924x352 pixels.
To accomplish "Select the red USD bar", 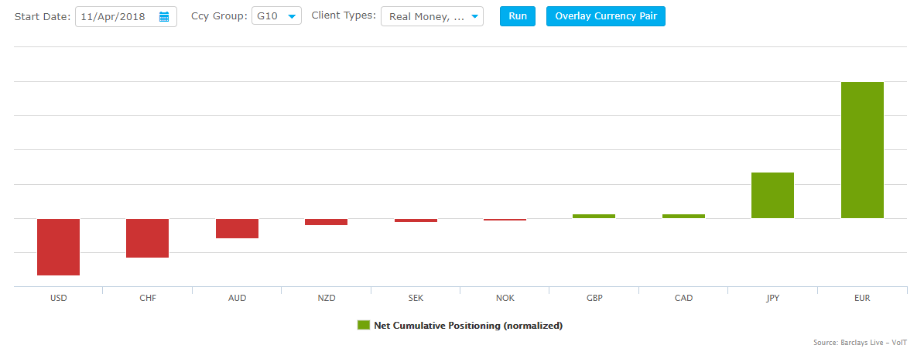I will coord(58,247).
